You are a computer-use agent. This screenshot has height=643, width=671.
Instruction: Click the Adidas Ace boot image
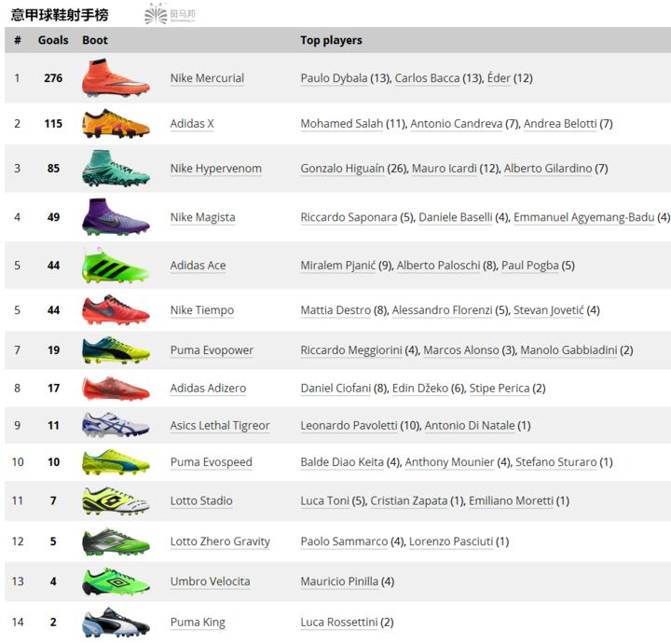coord(116,266)
